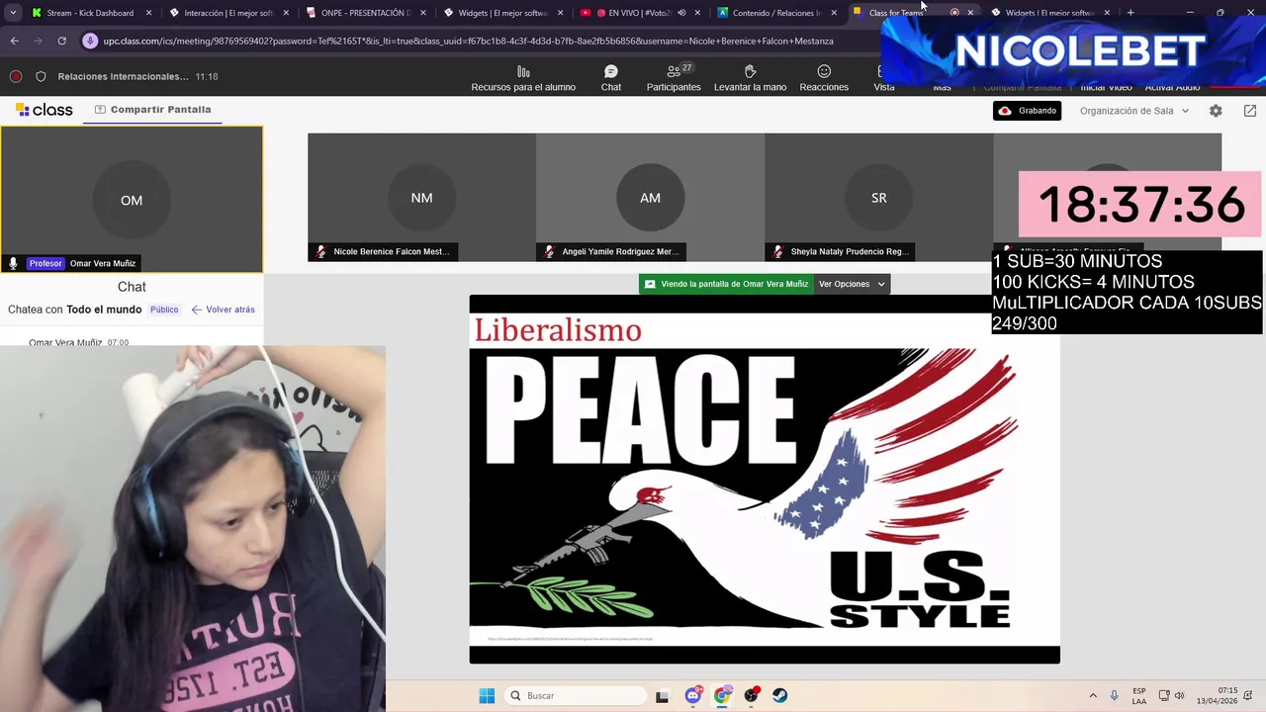Select Sheyla Nataly Prudencio video tile
The width and height of the screenshot is (1266, 712).
point(878,198)
